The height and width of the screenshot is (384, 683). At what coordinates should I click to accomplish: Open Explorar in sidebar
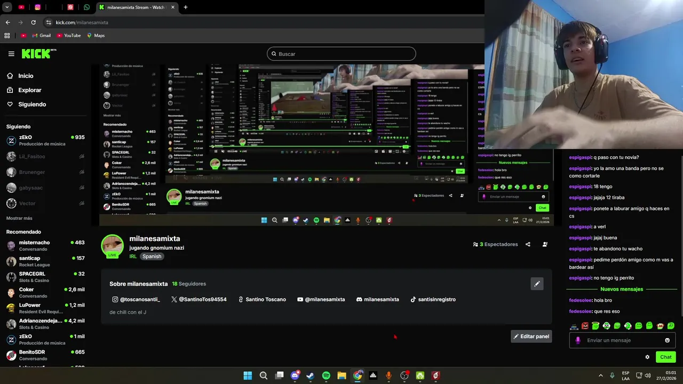point(29,90)
